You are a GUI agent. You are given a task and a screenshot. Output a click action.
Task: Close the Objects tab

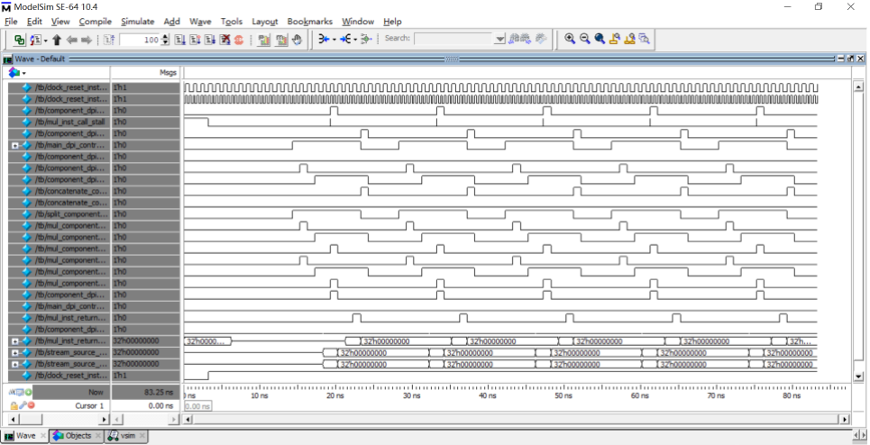tap(98, 436)
